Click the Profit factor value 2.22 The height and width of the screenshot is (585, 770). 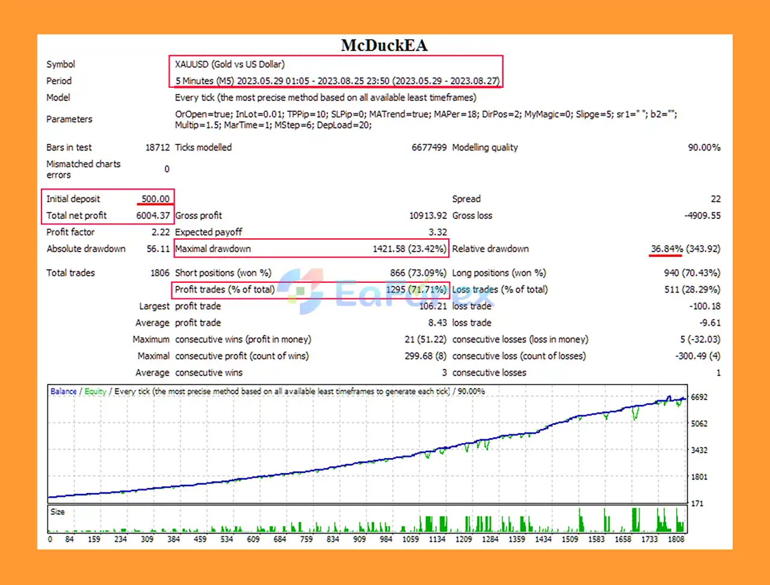(160, 232)
